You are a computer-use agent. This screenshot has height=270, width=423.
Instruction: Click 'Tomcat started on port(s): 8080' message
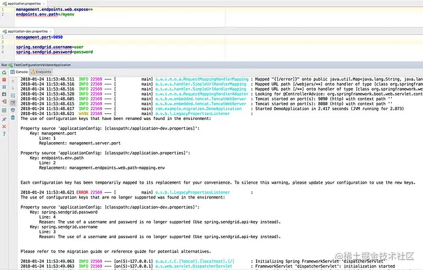[x=324, y=103]
